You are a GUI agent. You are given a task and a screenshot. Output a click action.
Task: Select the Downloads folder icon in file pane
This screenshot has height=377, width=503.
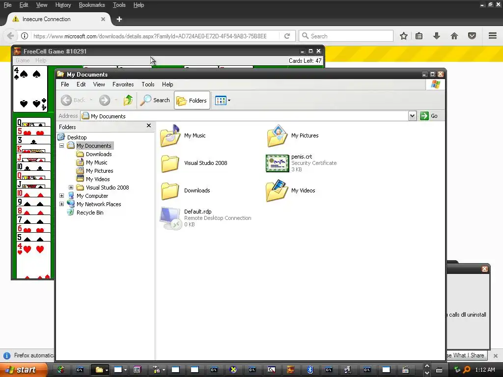pos(170,191)
